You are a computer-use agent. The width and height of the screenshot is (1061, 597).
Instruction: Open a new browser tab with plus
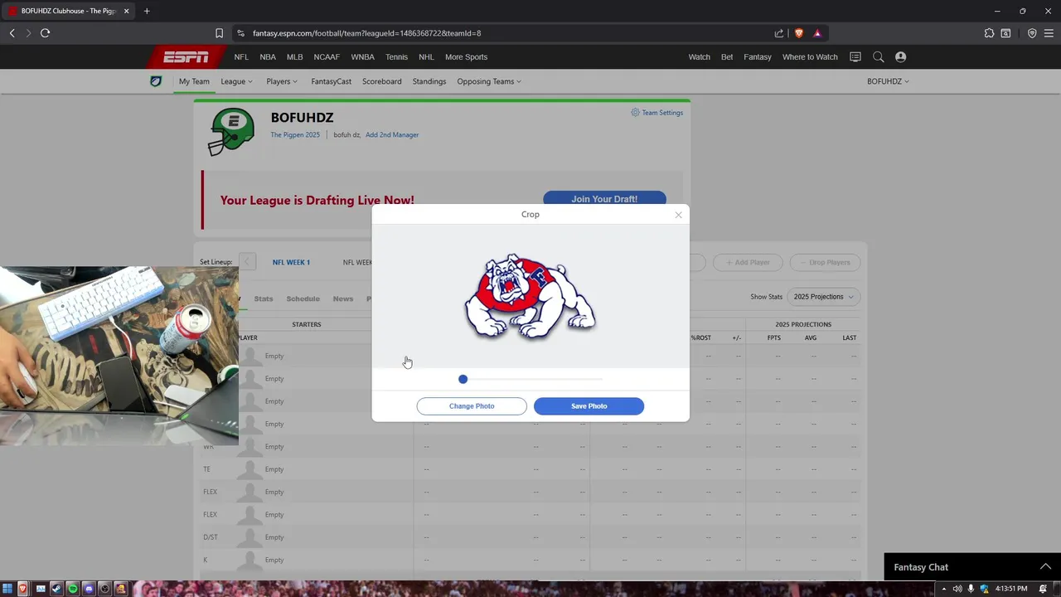[x=147, y=11]
